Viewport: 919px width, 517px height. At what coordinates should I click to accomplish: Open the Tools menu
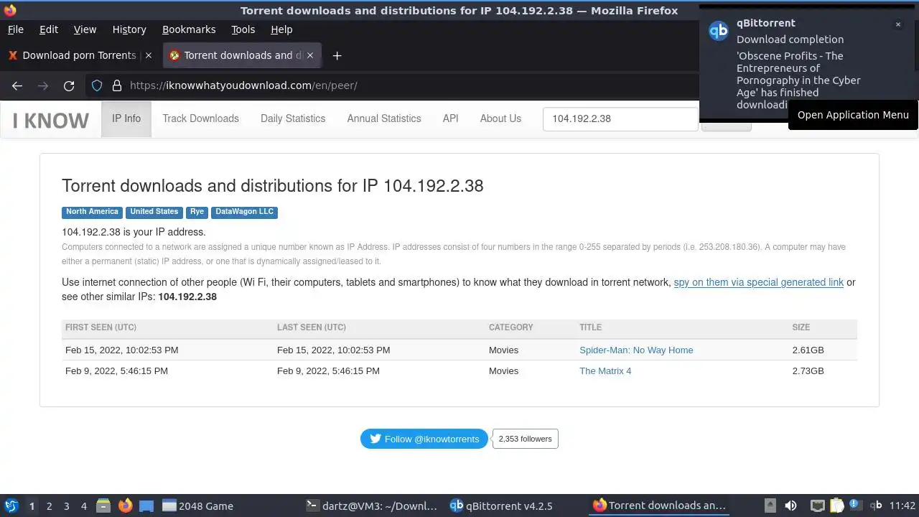pos(243,29)
